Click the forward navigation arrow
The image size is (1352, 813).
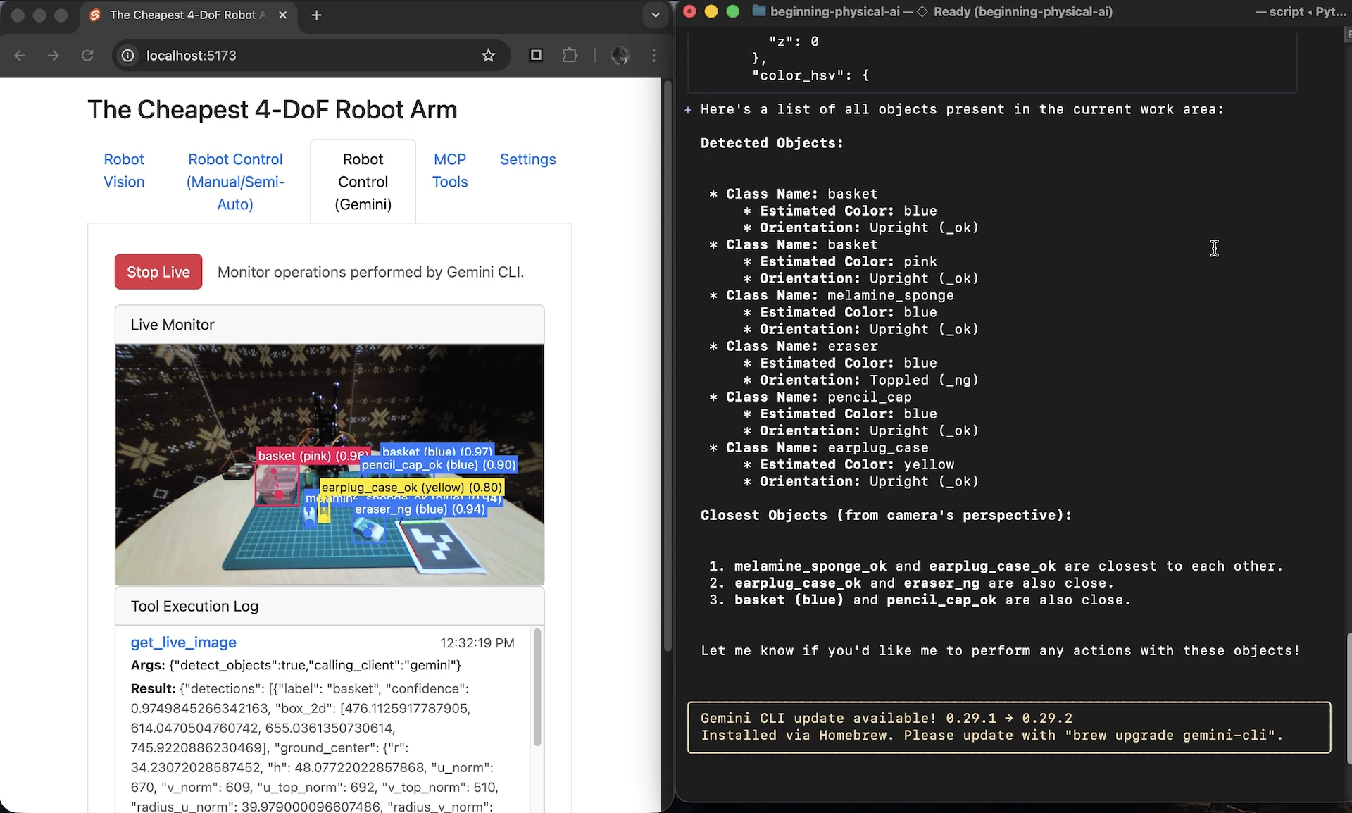[x=54, y=56]
